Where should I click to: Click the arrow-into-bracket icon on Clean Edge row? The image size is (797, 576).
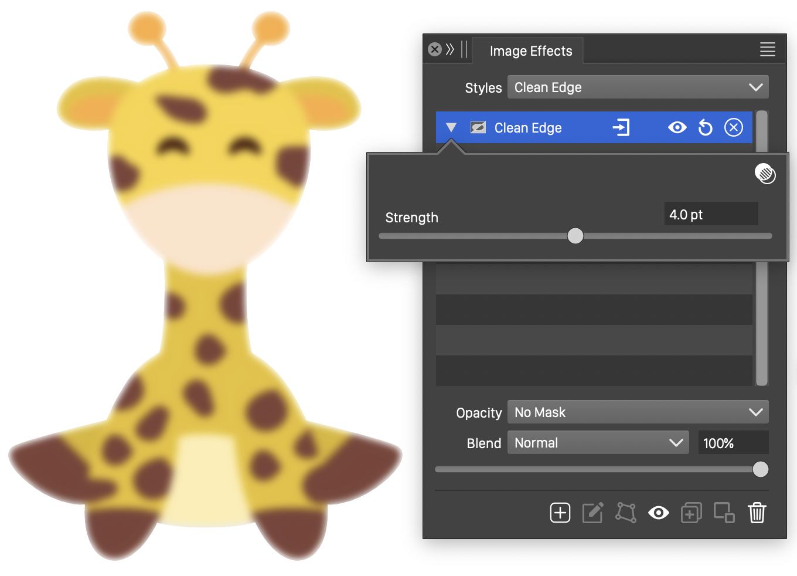tap(621, 127)
